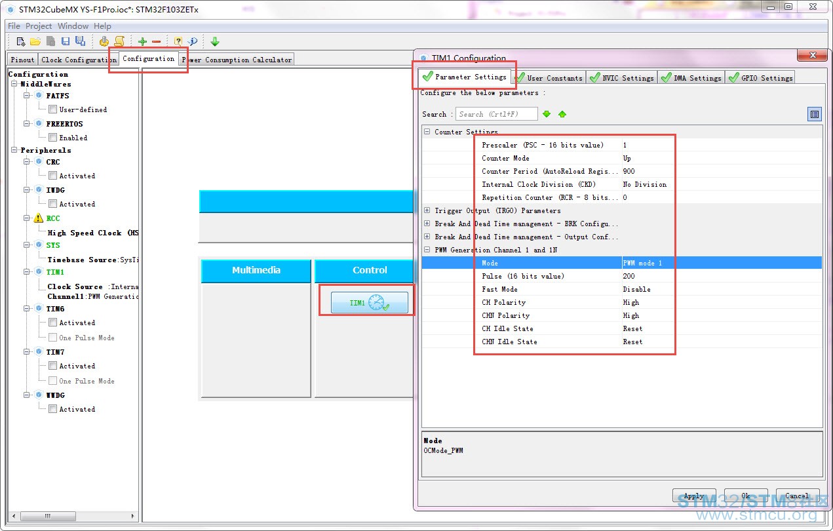The height and width of the screenshot is (531, 833).
Task: Click the CRC peripheral icon
Action: [39, 162]
